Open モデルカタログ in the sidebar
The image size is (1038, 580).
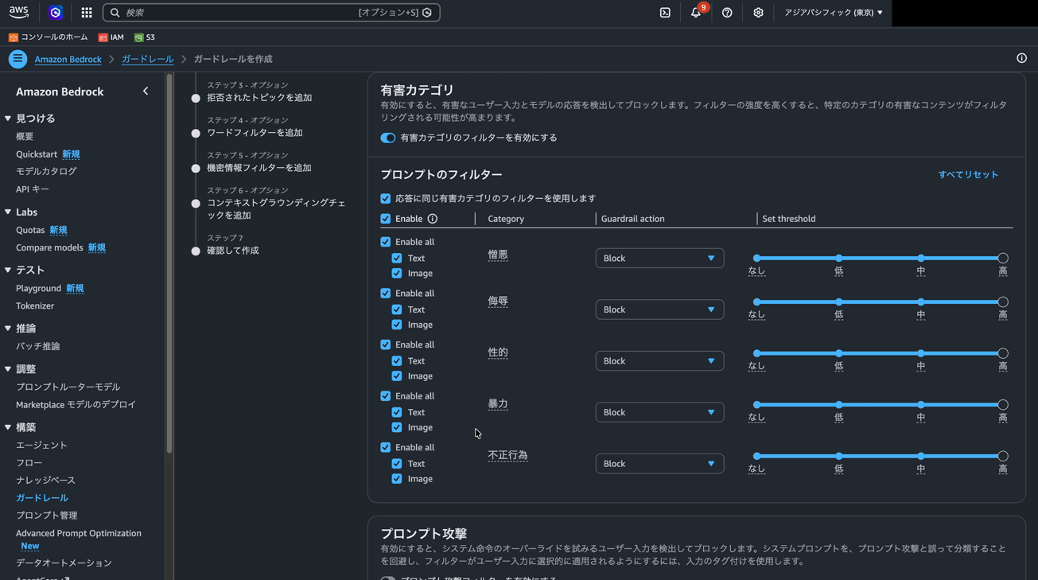tap(46, 171)
